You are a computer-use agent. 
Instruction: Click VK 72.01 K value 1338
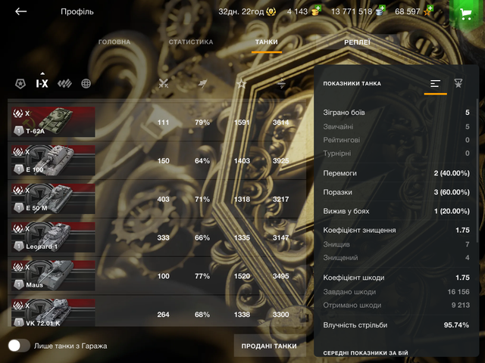tap(242, 315)
